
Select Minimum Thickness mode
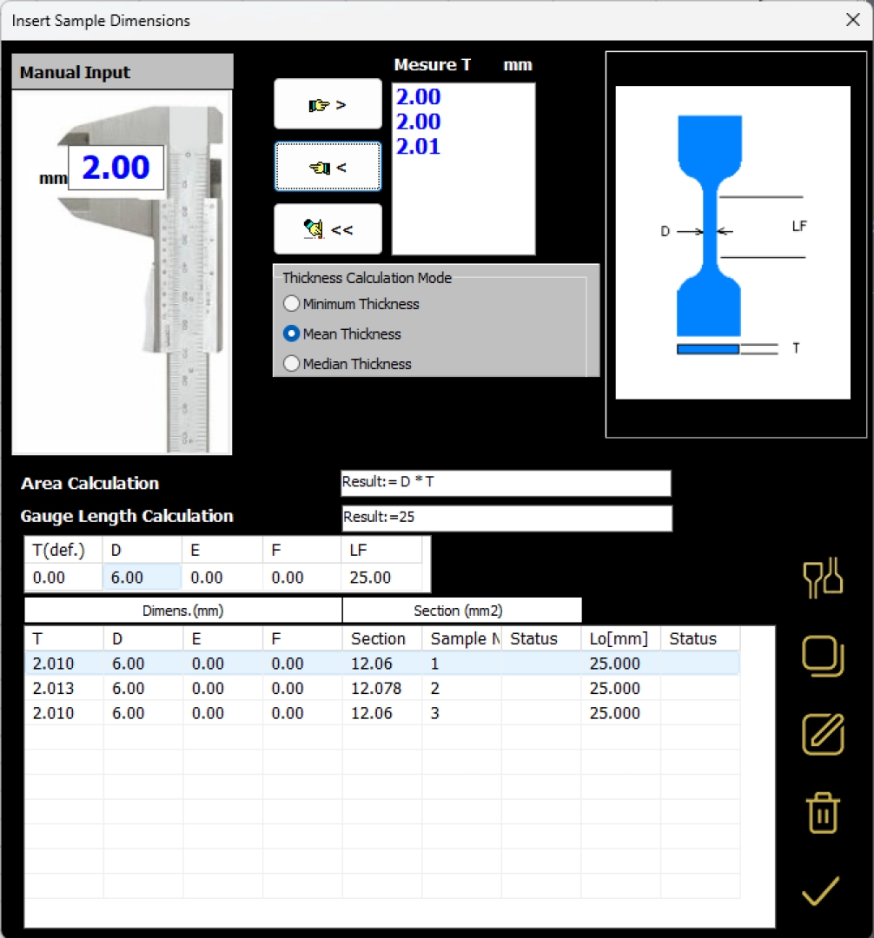[x=292, y=304]
